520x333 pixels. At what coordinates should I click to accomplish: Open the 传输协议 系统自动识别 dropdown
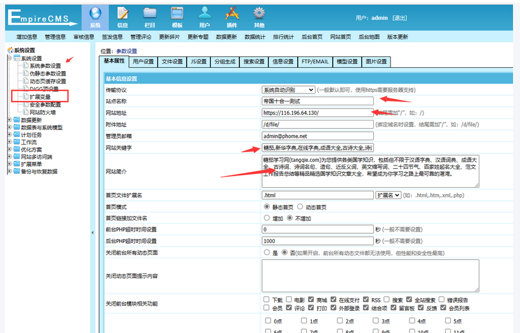288,90
